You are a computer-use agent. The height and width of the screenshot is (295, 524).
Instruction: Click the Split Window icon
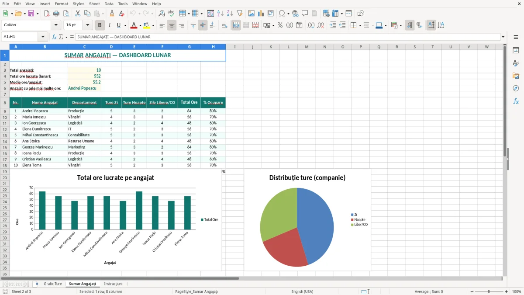point(349,14)
